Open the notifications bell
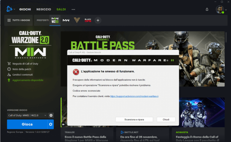The image size is (231, 142). click(x=207, y=9)
